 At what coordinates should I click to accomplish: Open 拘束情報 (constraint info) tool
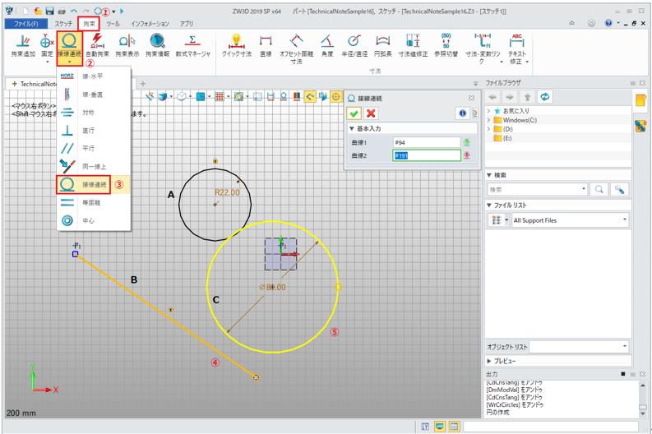pos(157,46)
